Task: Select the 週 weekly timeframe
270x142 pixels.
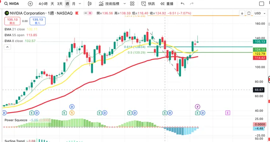Action: point(67,4)
